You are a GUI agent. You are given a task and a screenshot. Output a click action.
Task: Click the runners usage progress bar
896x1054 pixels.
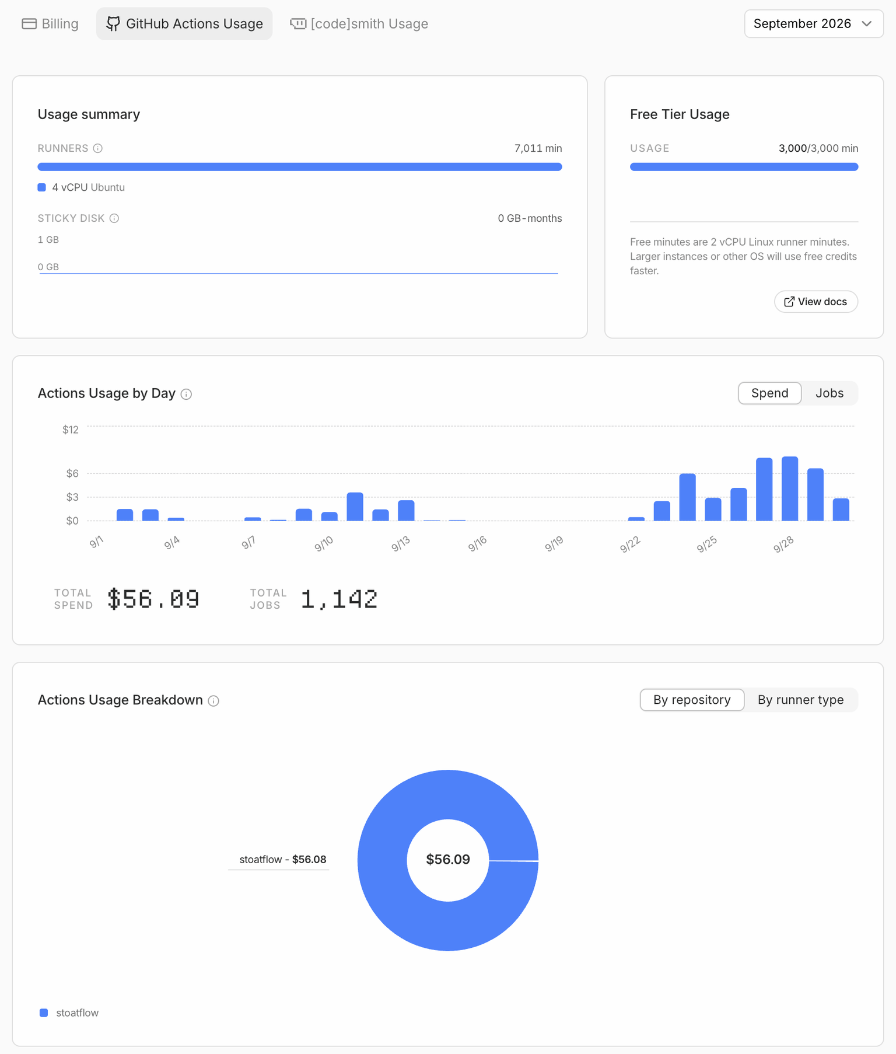pyautogui.click(x=300, y=167)
